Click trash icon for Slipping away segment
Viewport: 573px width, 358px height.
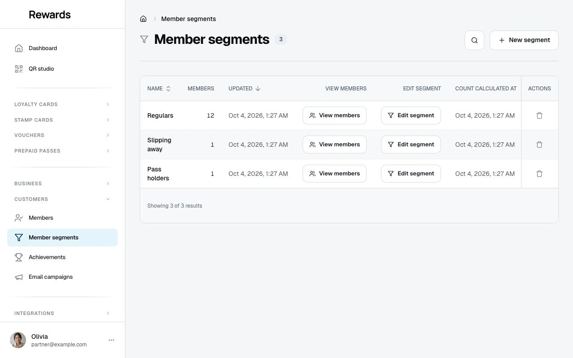click(x=539, y=145)
